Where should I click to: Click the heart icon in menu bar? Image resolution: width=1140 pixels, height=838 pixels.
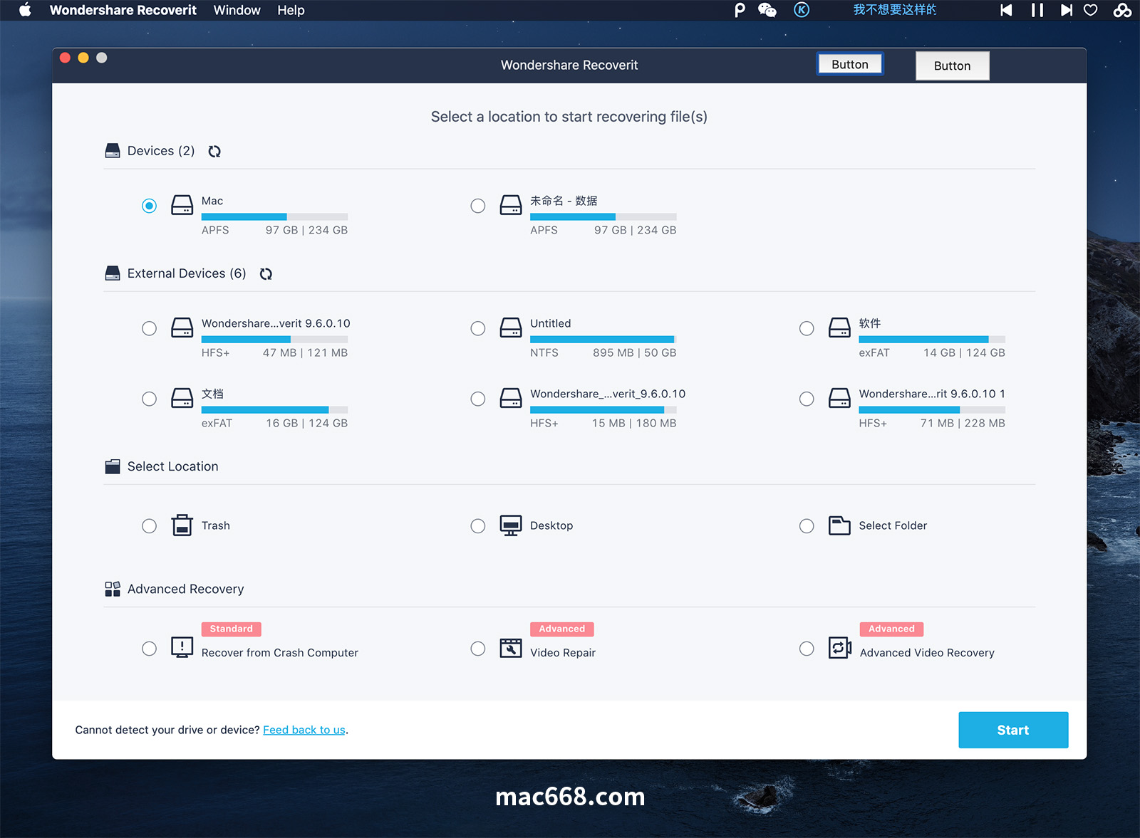click(x=1091, y=10)
